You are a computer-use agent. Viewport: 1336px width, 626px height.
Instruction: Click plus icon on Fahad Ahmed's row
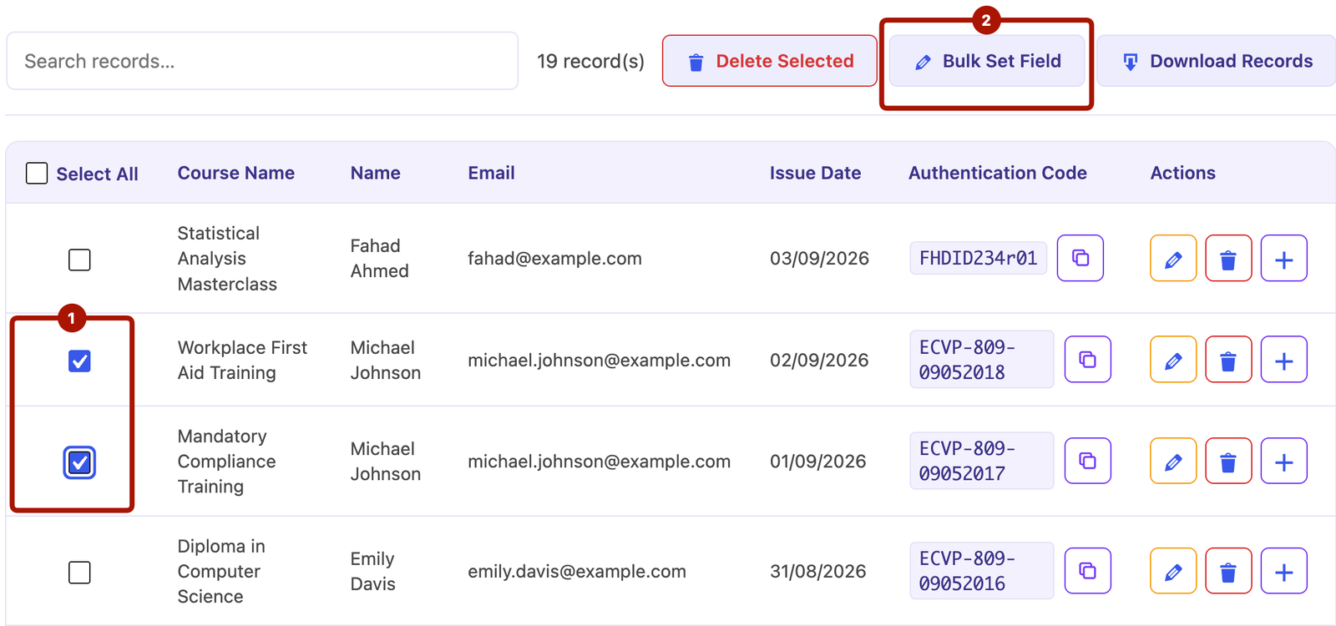point(1283,259)
